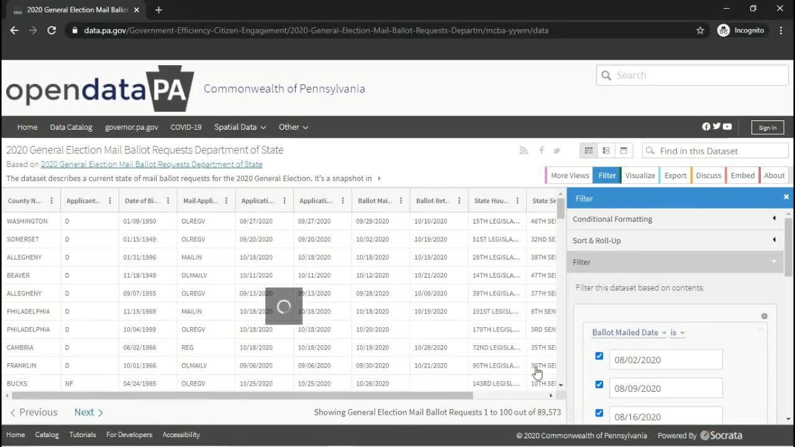795x447 pixels.
Task: Focus the site Search box at top
Action: [693, 75]
